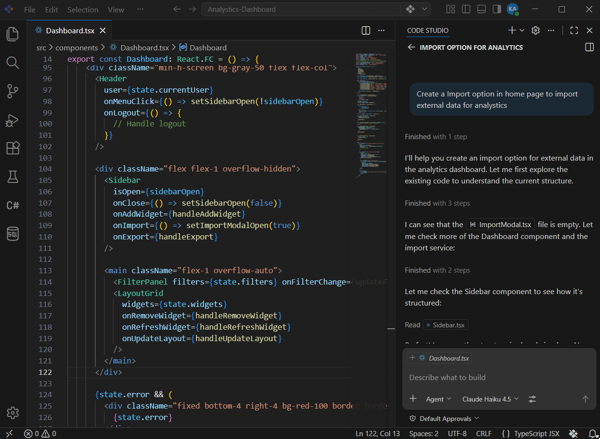600x439 pixels.
Task: Open the Agent mode dropdown
Action: click(x=439, y=399)
